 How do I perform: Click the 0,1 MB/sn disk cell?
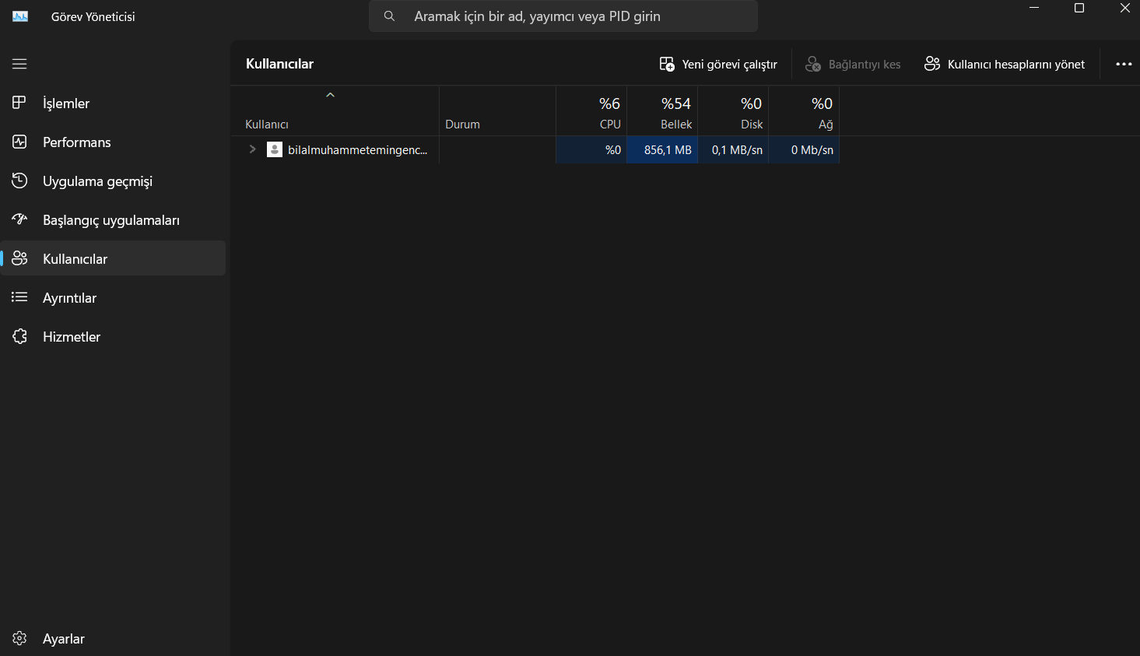(x=733, y=150)
